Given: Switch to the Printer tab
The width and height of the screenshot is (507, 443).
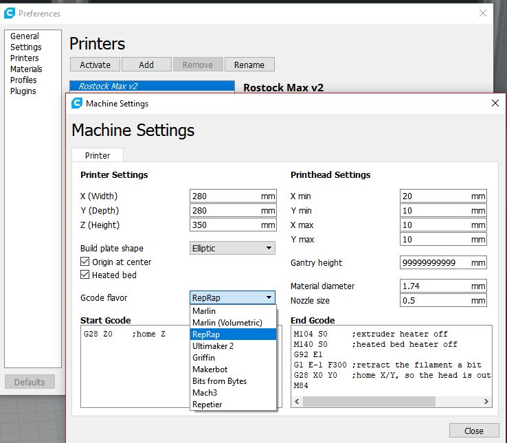Looking at the screenshot, I should 98,155.
